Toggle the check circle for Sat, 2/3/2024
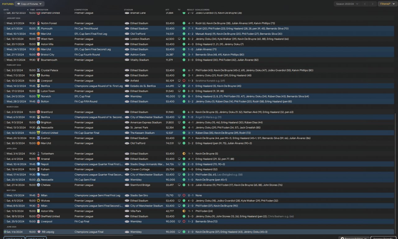This screenshot has height=239, width=398. (5, 112)
